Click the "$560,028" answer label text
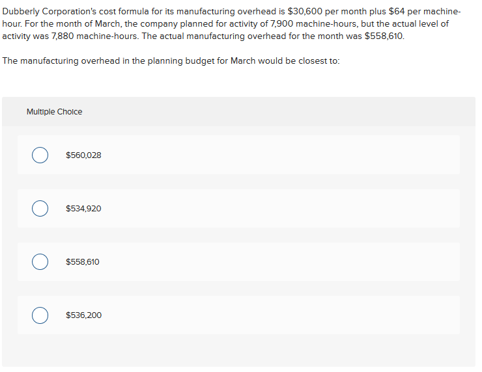Screen dimensions: 482x372 [83, 155]
